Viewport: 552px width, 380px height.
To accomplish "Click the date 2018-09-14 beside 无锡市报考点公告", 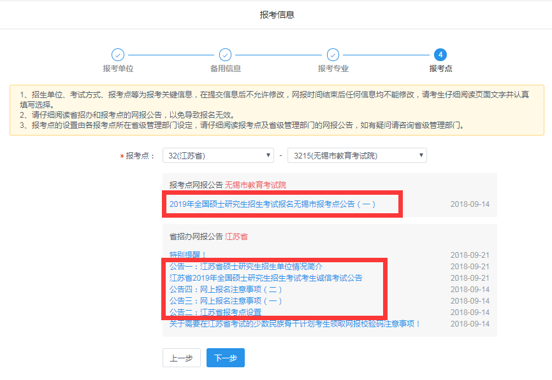I will click(470, 204).
